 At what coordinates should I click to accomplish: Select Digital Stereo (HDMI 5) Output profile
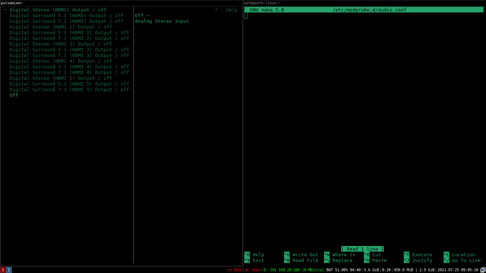tap(61, 78)
